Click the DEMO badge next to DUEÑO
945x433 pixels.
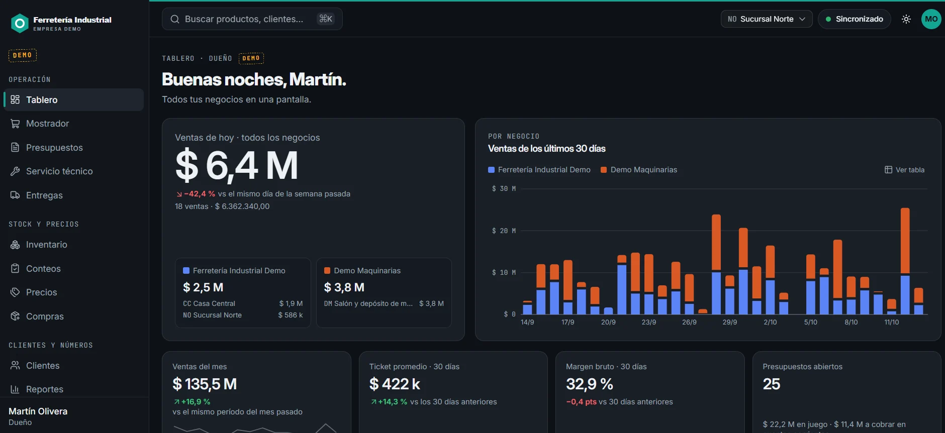251,58
